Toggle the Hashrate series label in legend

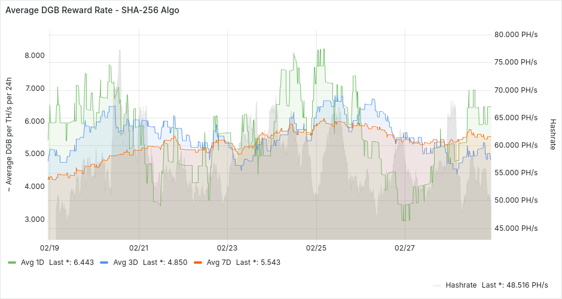click(461, 285)
